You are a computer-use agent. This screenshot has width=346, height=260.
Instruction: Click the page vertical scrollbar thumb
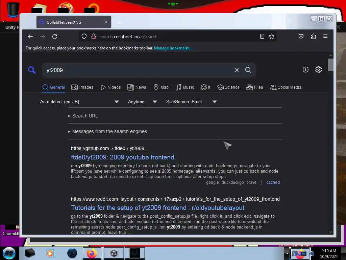pyautogui.click(x=330, y=65)
